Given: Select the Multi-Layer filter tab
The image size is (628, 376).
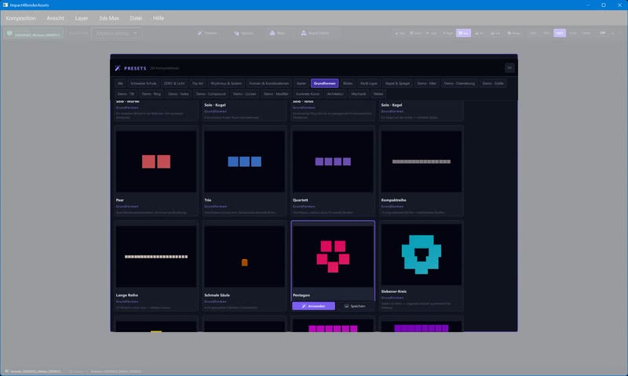Looking at the screenshot, I should (369, 84).
